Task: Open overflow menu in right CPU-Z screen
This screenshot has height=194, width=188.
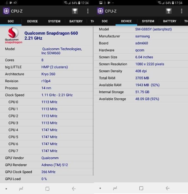Action: click(x=182, y=11)
